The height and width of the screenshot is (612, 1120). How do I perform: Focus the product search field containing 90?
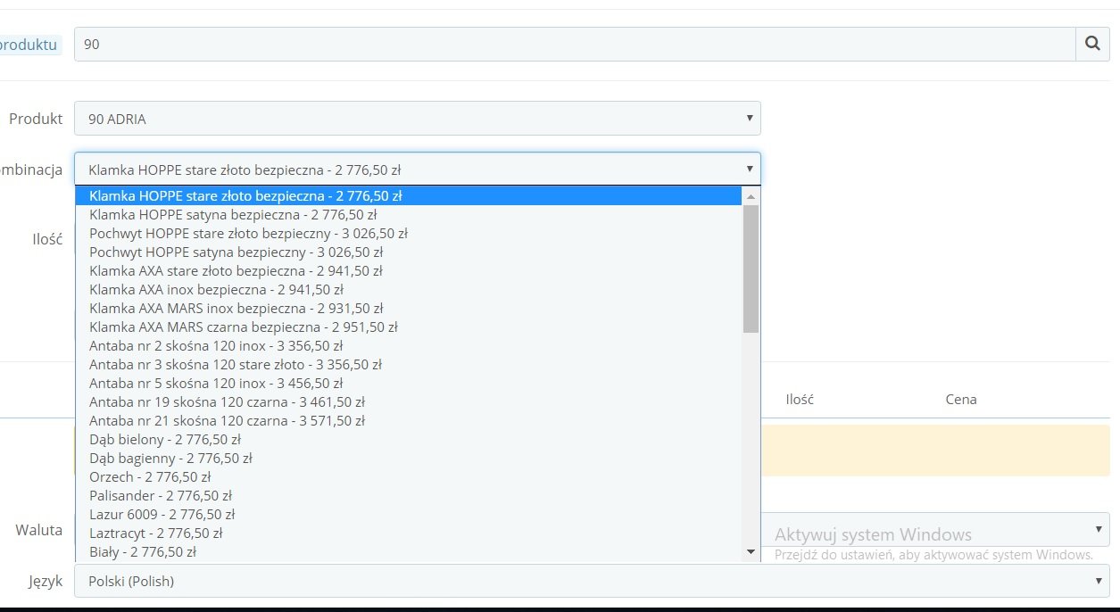(575, 44)
